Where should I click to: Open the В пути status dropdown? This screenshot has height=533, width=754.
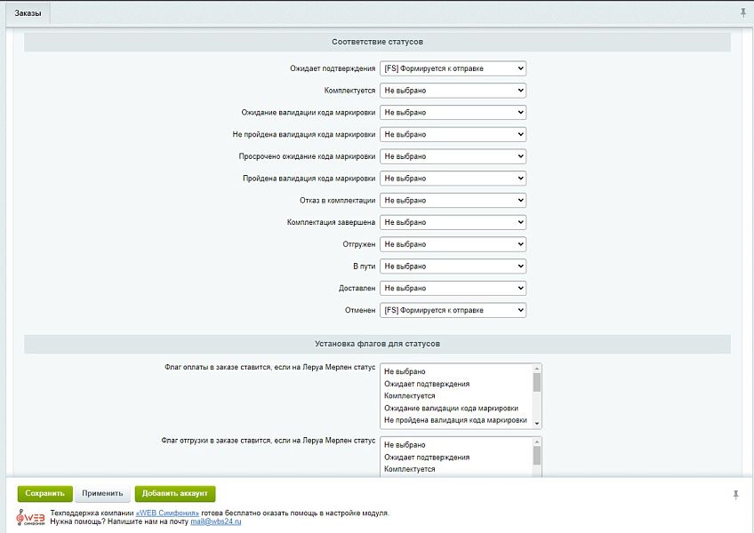[x=453, y=266]
